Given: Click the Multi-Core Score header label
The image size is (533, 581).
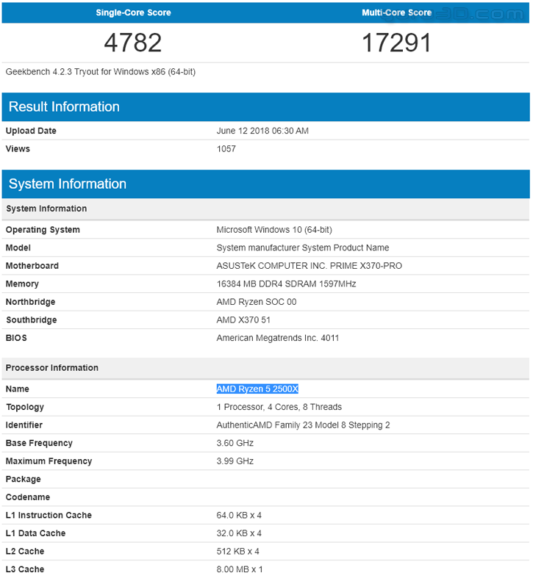Looking at the screenshot, I should (396, 12).
